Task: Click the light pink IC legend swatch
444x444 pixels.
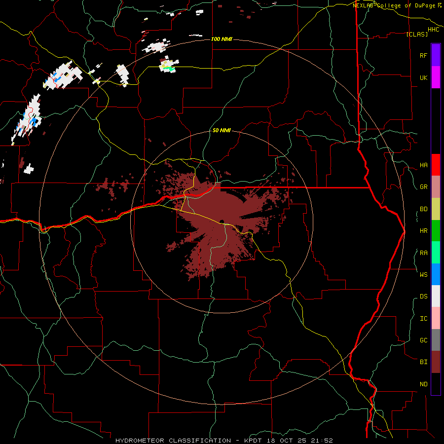Action: click(436, 318)
